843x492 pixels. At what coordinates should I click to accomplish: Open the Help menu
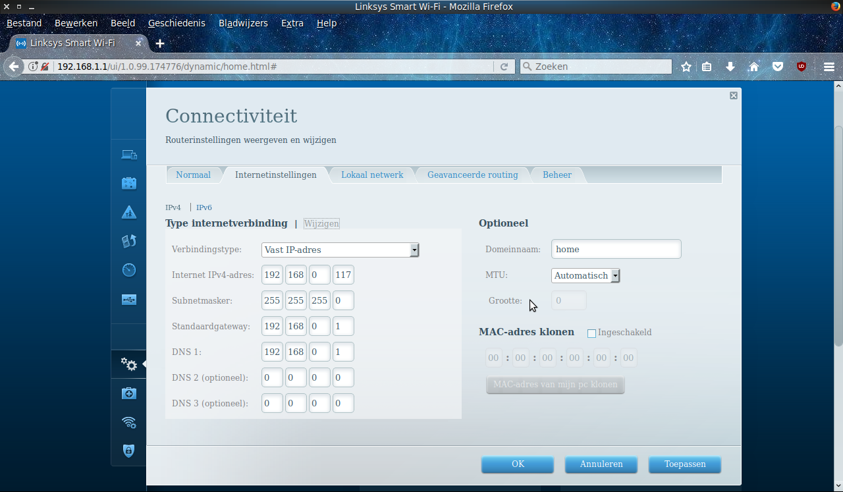327,23
